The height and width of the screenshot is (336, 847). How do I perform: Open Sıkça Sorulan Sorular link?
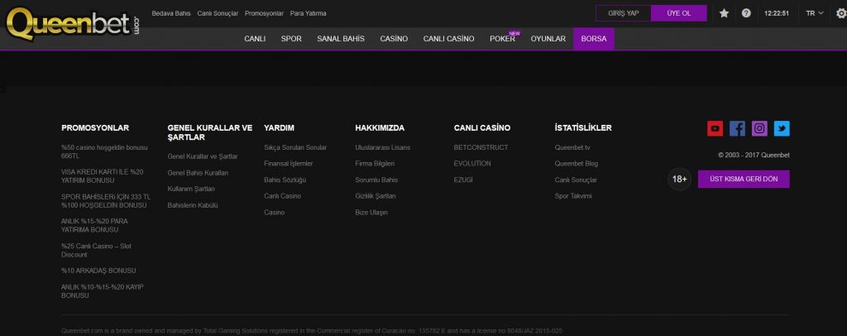(295, 147)
